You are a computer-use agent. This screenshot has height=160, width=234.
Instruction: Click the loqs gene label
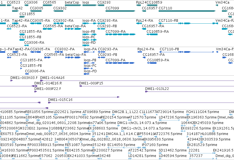(x=86, y=2)
